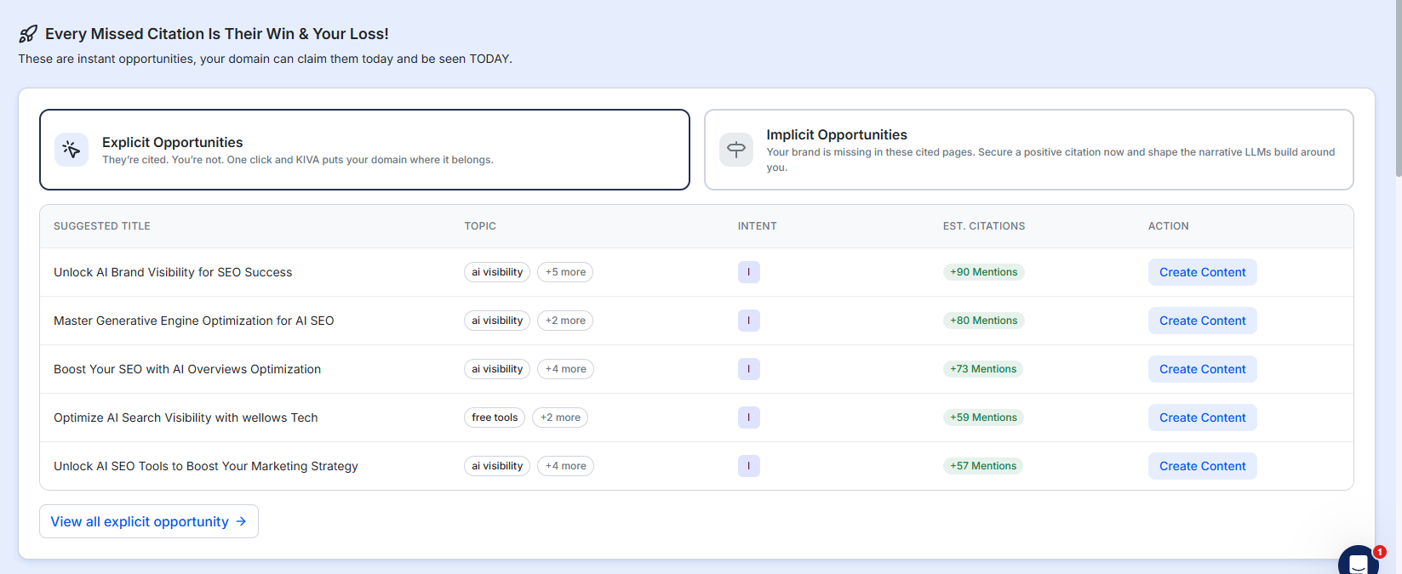This screenshot has height=574, width=1402.
Task: Click the +90 Mentions badge
Action: coord(983,272)
